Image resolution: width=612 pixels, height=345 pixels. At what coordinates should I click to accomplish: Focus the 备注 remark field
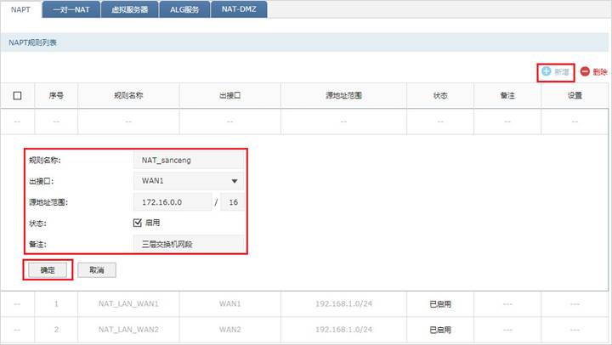(189, 245)
